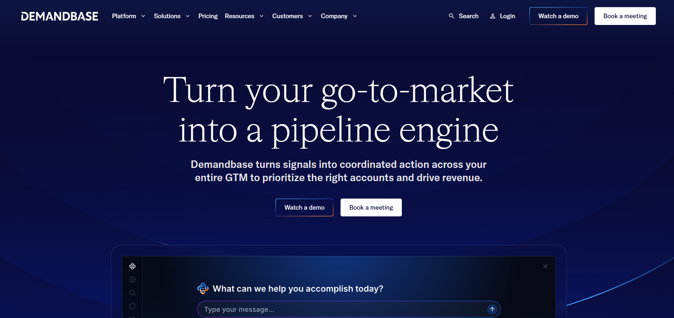Click the magnifier icon beside Search
This screenshot has width=674, height=318.
451,16
